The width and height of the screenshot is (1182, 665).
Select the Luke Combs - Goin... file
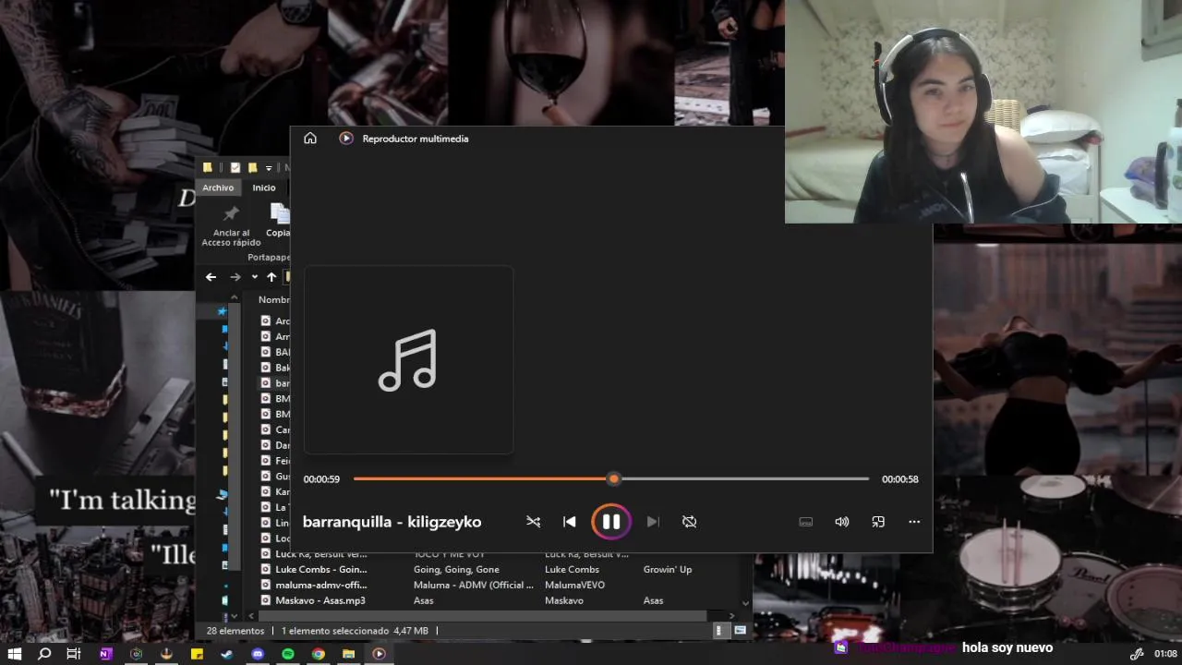[320, 570]
